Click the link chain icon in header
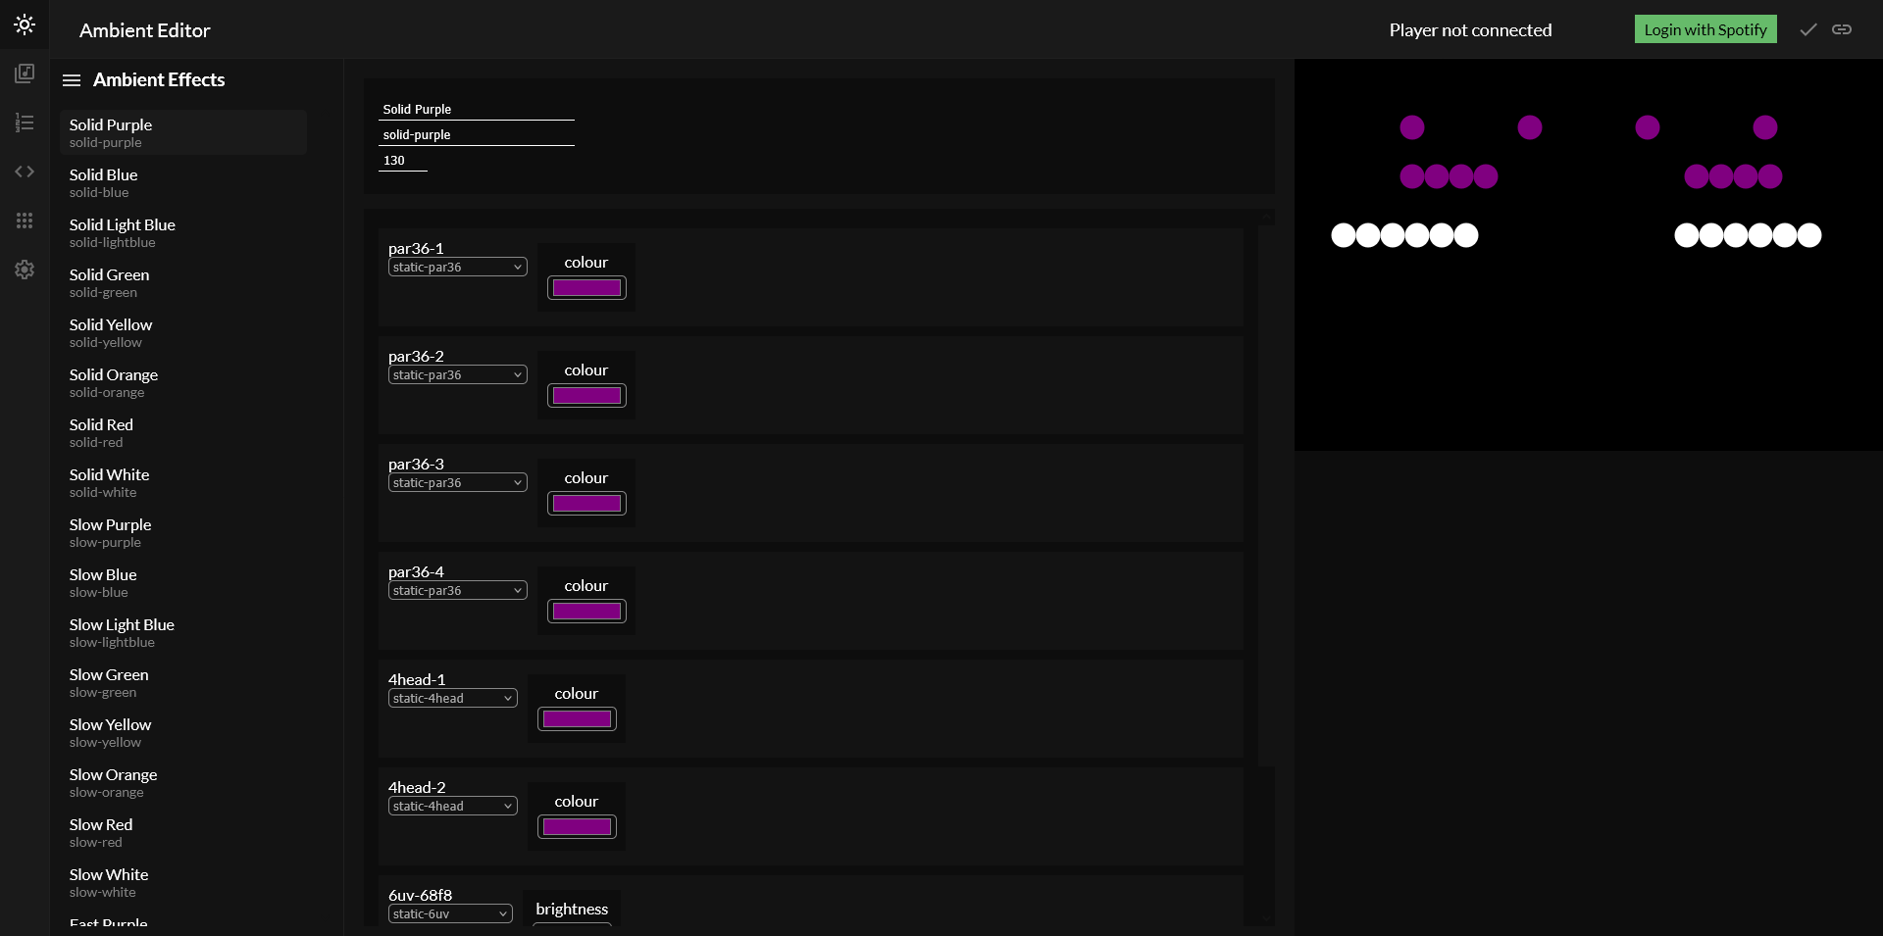1883x936 pixels. [x=1842, y=29]
